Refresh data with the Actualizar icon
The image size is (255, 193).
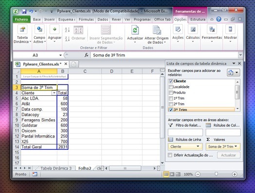(x=135, y=30)
